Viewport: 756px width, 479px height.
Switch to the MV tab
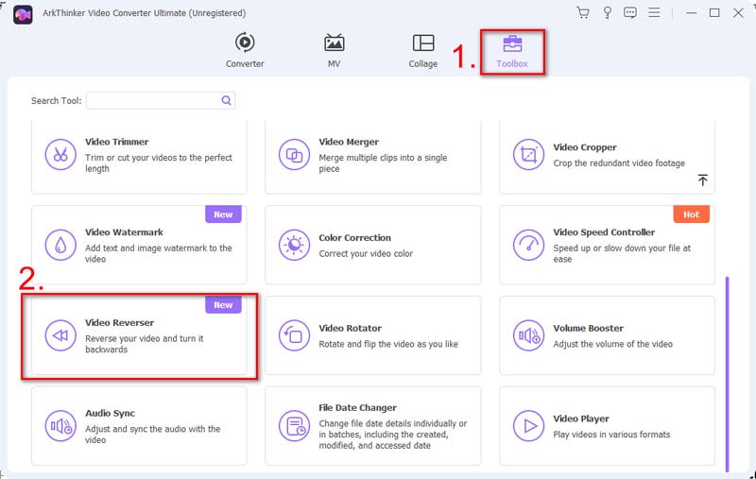[335, 50]
